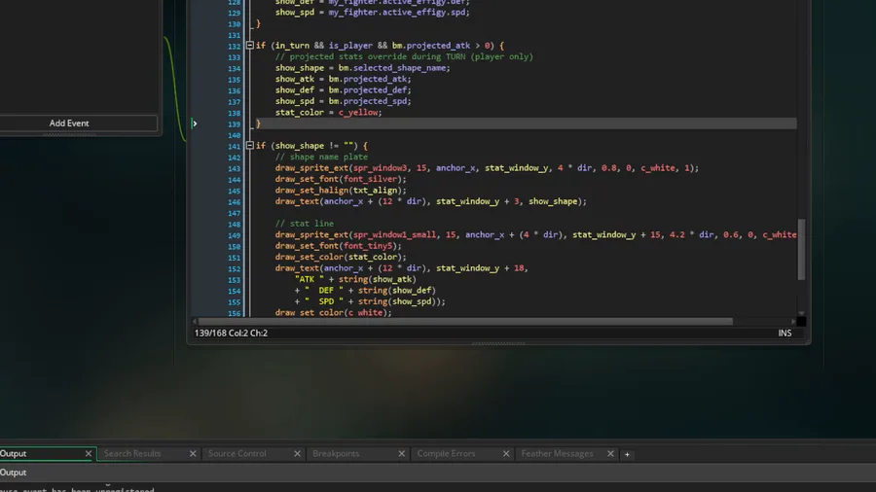The width and height of the screenshot is (876, 492).
Task: Open the Source Control tab
Action: click(x=237, y=453)
